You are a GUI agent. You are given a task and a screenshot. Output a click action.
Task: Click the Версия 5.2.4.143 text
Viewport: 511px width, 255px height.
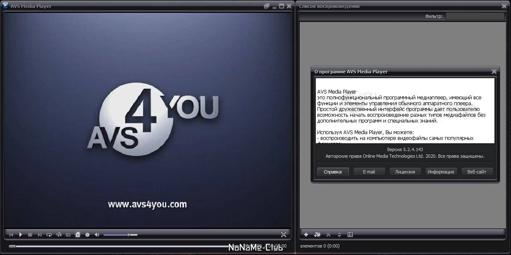[405, 149]
